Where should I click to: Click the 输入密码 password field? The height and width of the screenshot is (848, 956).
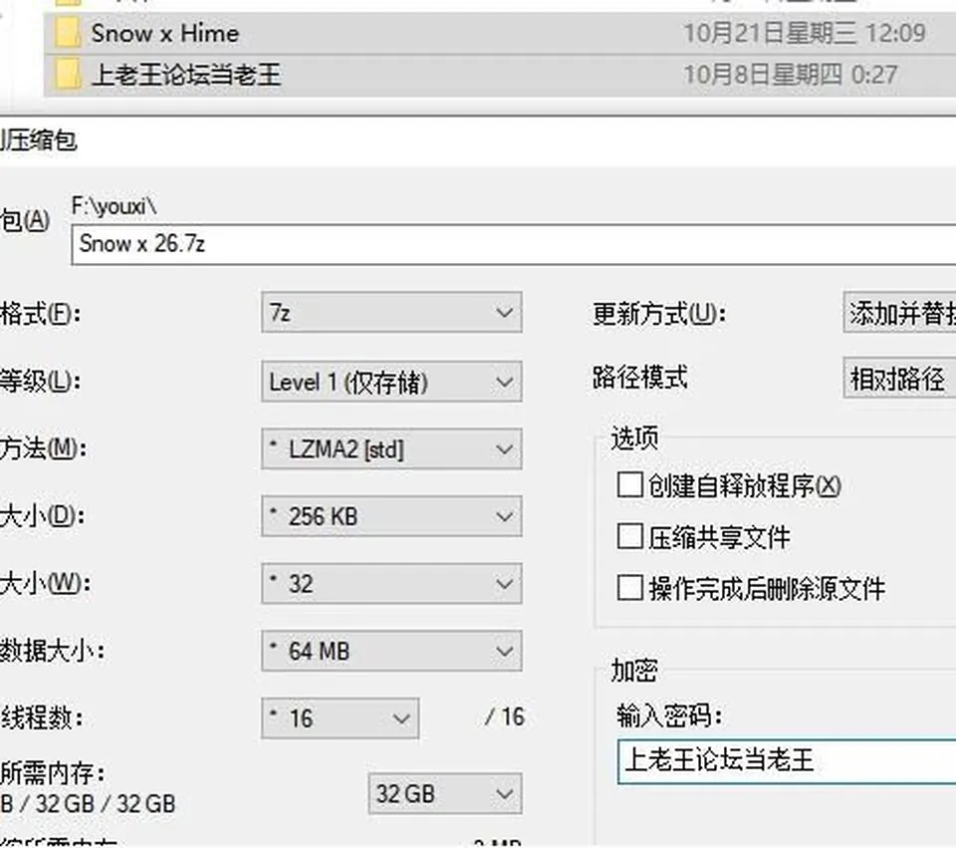point(787,761)
